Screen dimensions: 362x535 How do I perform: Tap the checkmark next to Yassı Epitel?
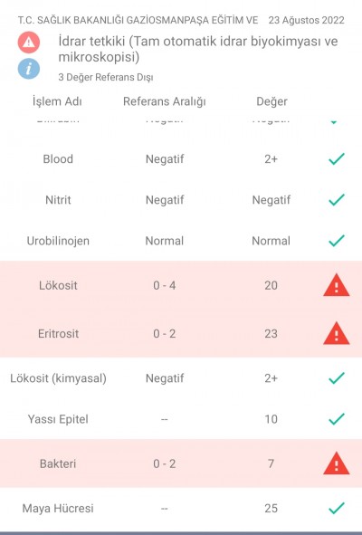[x=337, y=419]
